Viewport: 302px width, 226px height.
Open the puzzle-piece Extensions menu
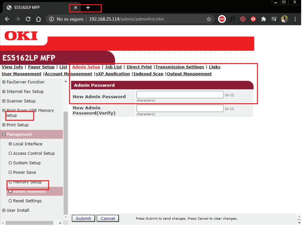(x=263, y=19)
